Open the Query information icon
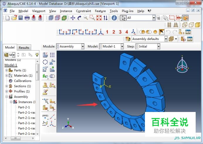This screenshot has width=203, height=144. click(x=114, y=18)
